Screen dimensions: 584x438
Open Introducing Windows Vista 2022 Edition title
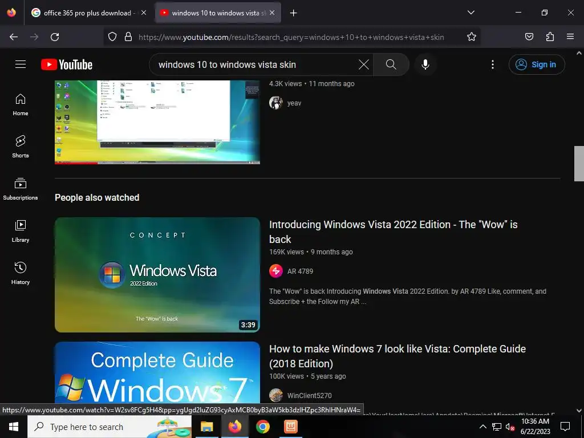click(x=394, y=232)
